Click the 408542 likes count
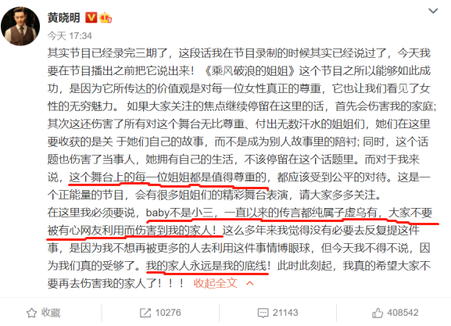 (x=403, y=313)
